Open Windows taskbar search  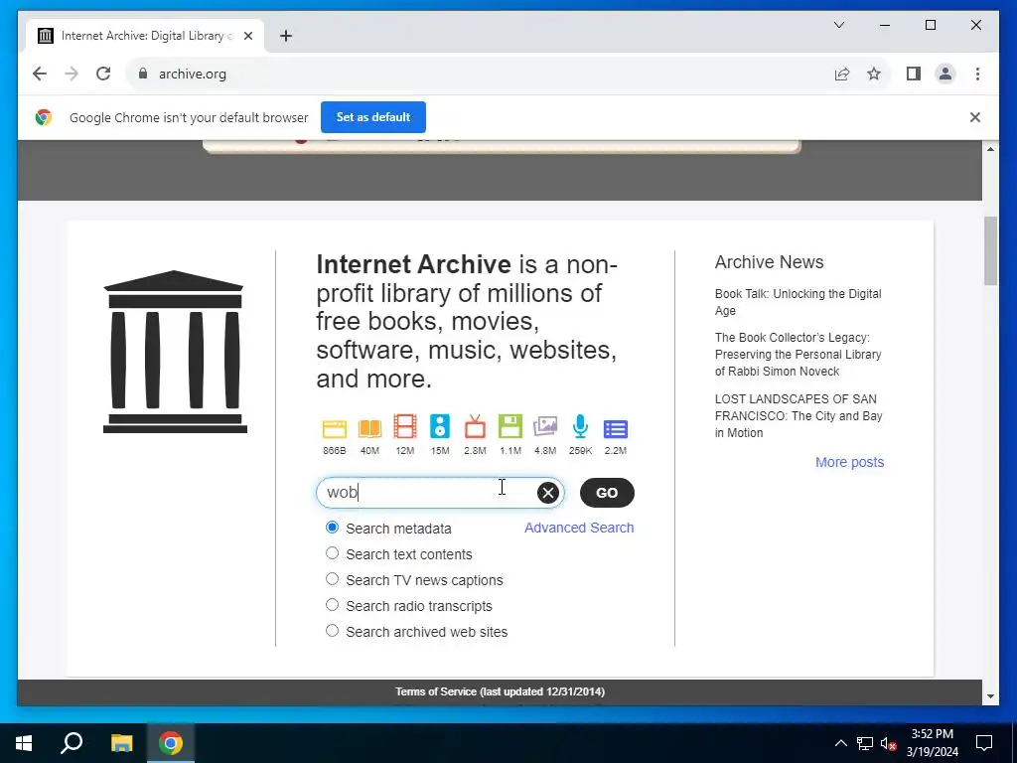click(72, 743)
